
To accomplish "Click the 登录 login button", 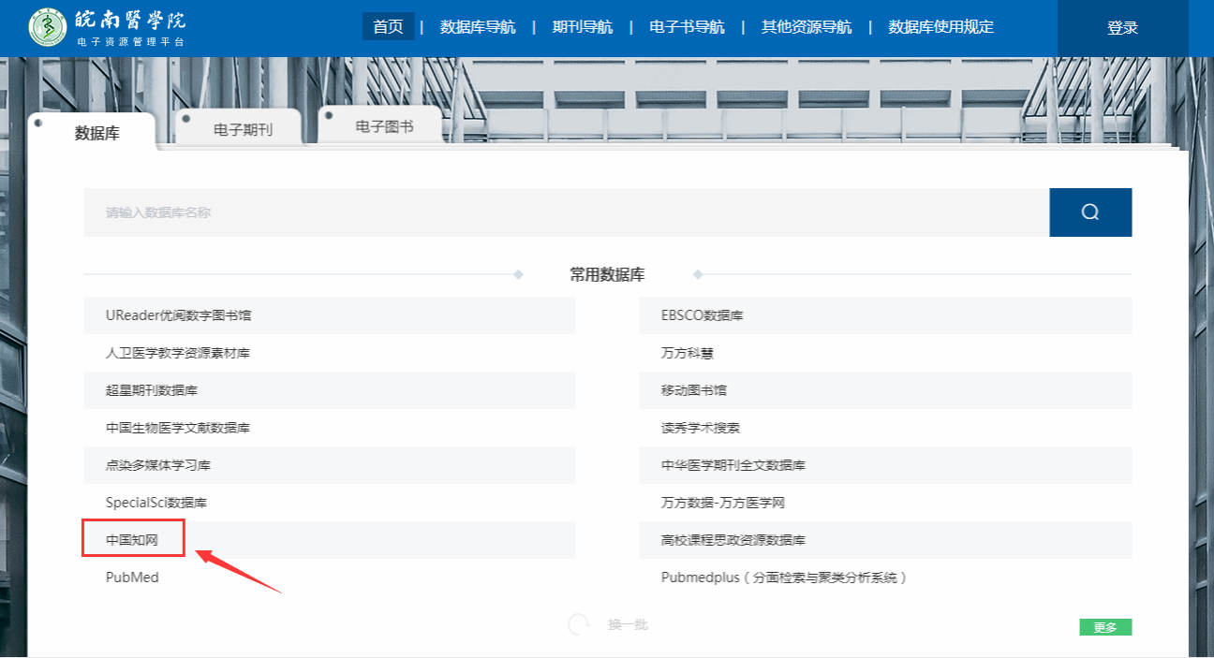I will (1122, 28).
